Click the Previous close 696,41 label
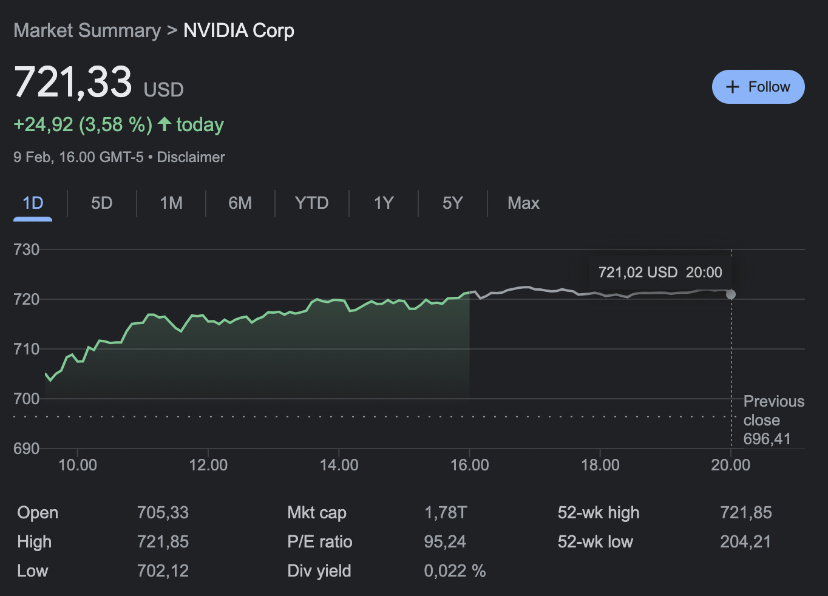 point(773,420)
